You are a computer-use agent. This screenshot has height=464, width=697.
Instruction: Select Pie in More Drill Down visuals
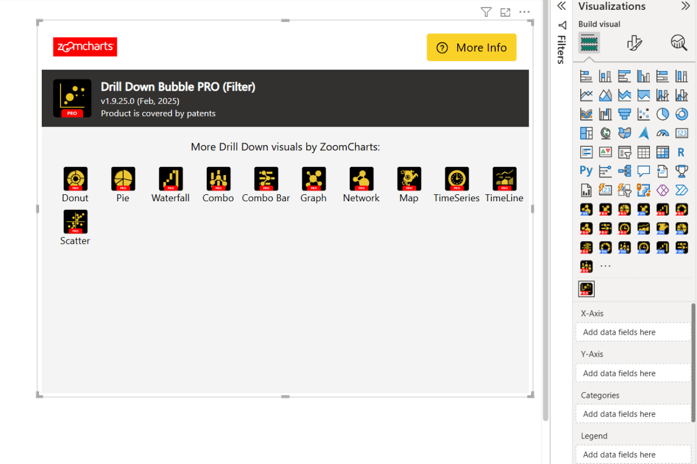[x=123, y=185]
